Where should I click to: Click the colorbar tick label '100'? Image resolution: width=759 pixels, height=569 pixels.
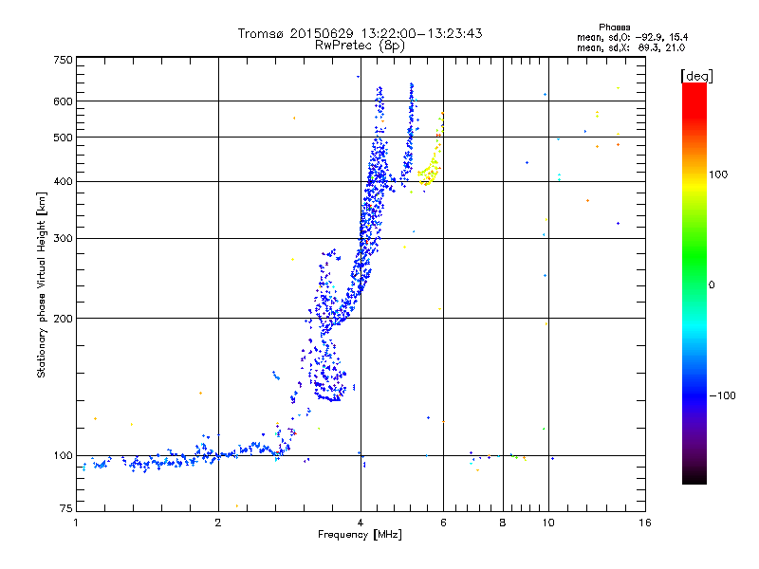718,174
